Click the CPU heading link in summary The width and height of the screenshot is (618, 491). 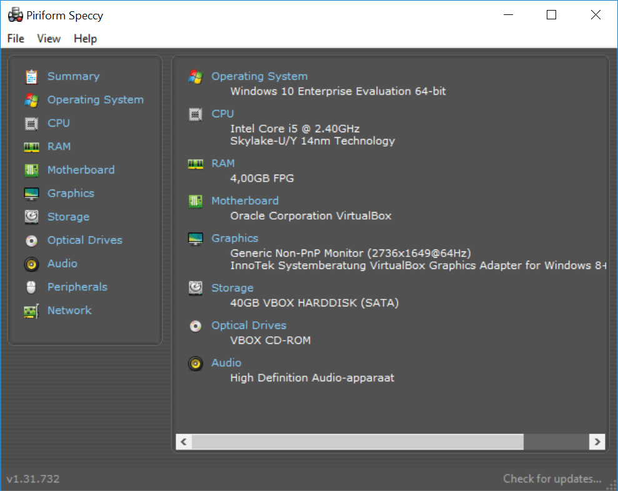[222, 114]
